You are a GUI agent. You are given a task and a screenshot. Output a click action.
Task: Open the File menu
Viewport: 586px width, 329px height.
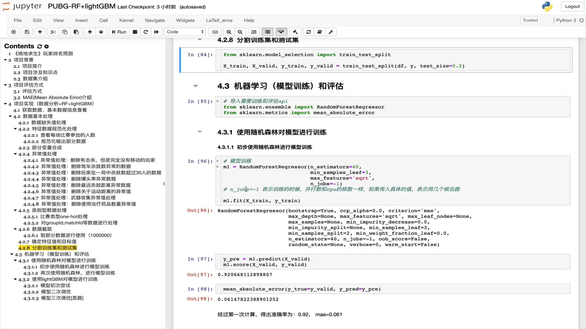pos(18,20)
